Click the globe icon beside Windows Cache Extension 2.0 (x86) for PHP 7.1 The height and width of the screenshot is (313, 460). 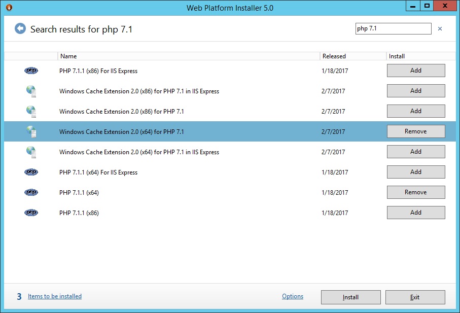31,112
